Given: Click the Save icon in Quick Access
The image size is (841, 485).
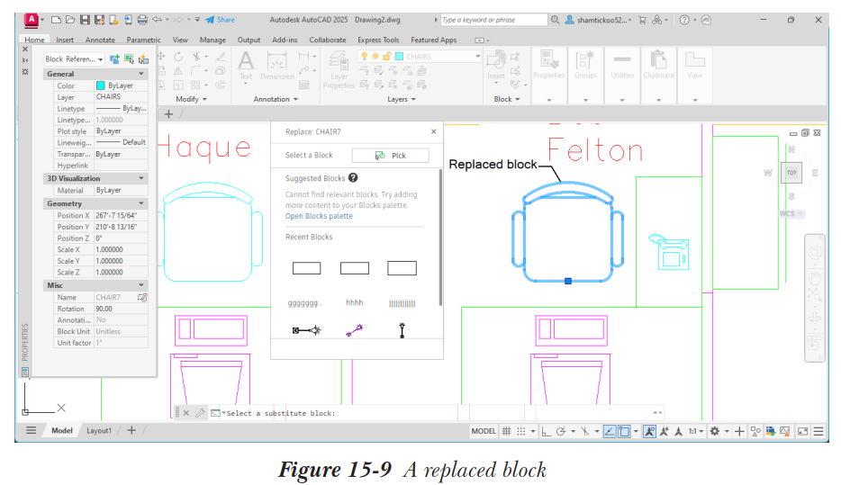Looking at the screenshot, I should pos(85,20).
